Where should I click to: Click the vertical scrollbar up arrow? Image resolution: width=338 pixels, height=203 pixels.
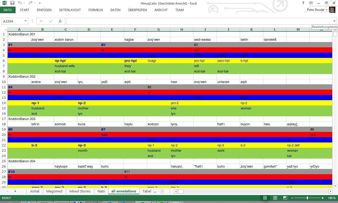[x=335, y=30]
